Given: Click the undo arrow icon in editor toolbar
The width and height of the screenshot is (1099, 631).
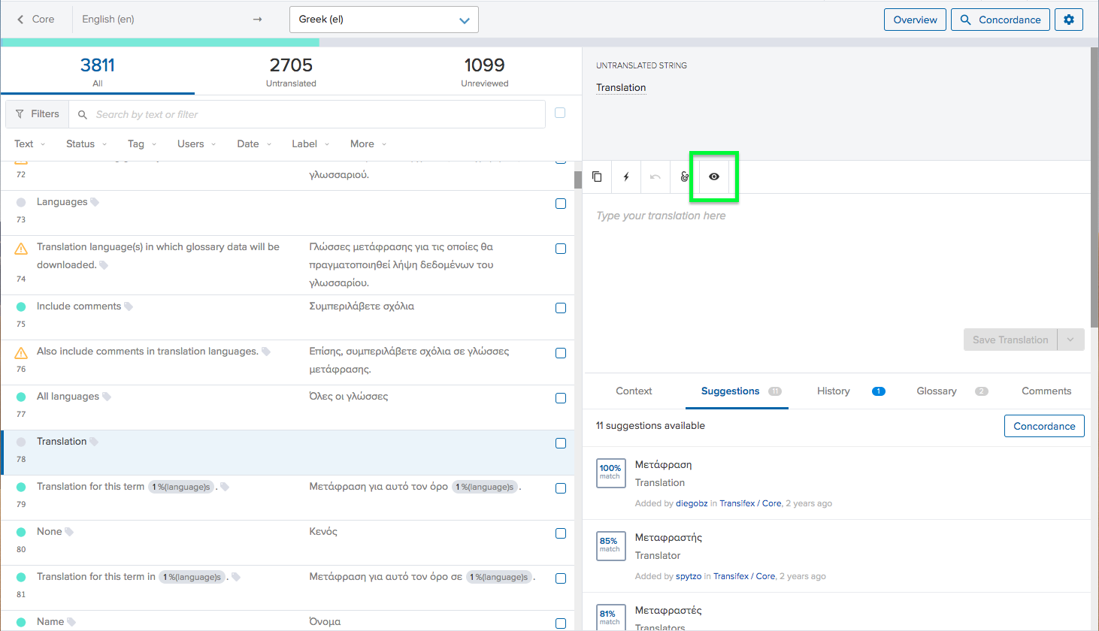Looking at the screenshot, I should [655, 177].
